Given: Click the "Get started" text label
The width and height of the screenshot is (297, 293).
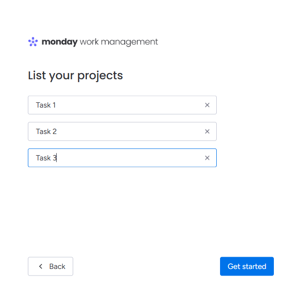Looking at the screenshot, I should point(246,267).
